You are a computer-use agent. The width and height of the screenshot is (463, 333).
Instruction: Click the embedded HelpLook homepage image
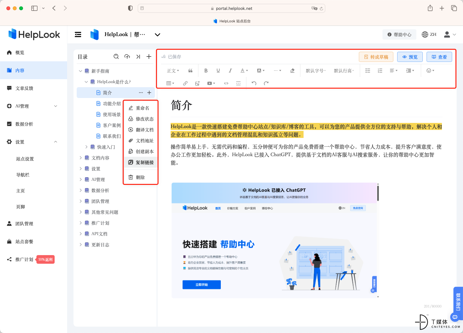[x=275, y=240]
